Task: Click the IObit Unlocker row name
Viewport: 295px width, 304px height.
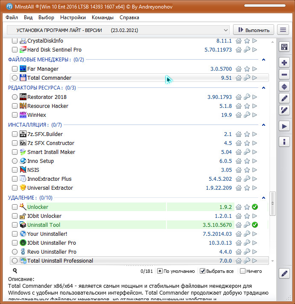Action: [44, 216]
